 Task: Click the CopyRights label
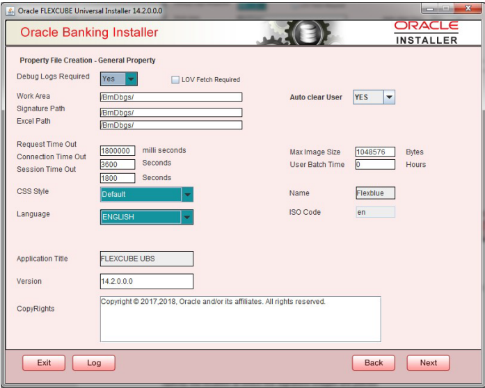[35, 309]
